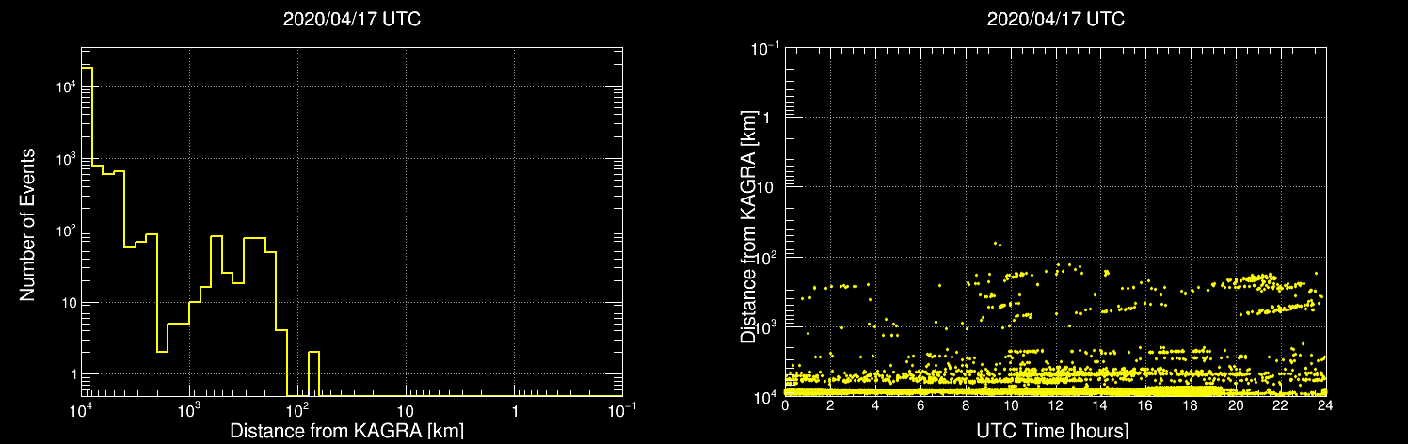Click the histogram plot's title '2020/04/17 UTC'

[351, 19]
